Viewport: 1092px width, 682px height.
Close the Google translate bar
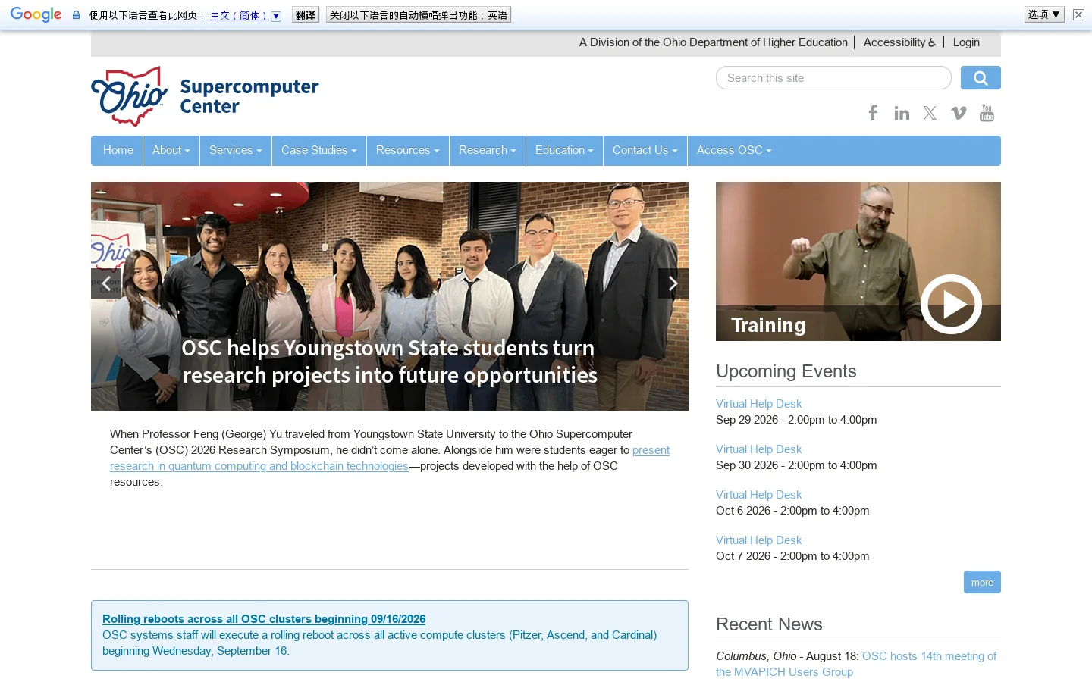coord(1078,14)
